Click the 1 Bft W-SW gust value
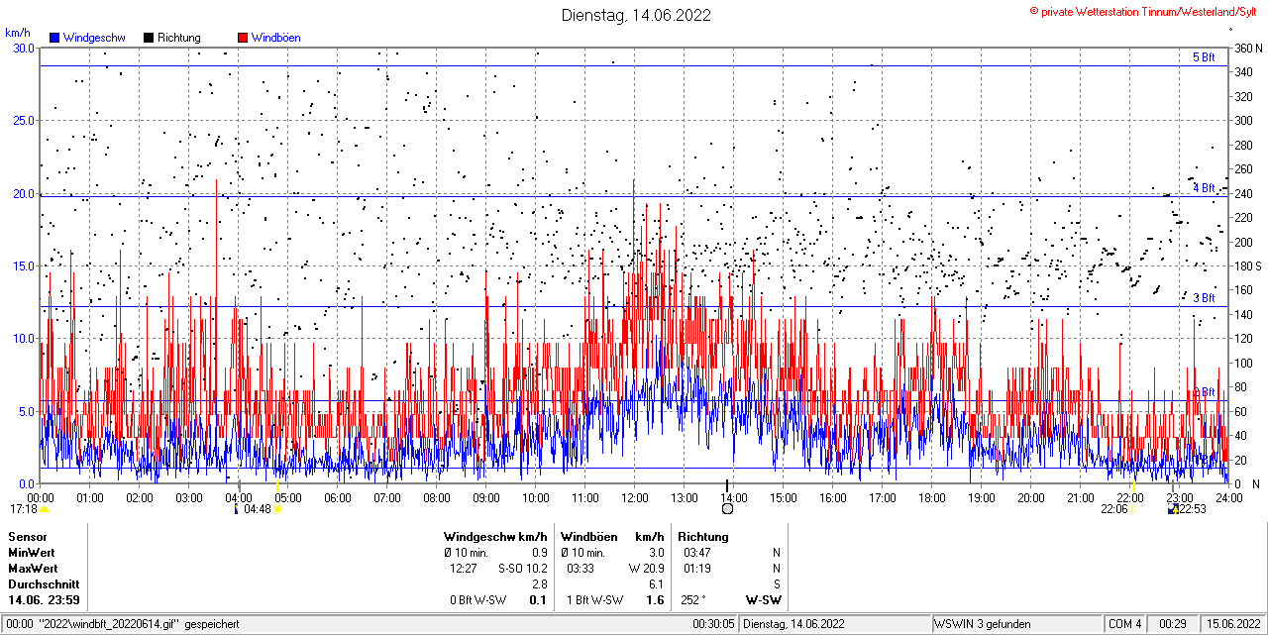This screenshot has height=635, width=1268. point(594,600)
